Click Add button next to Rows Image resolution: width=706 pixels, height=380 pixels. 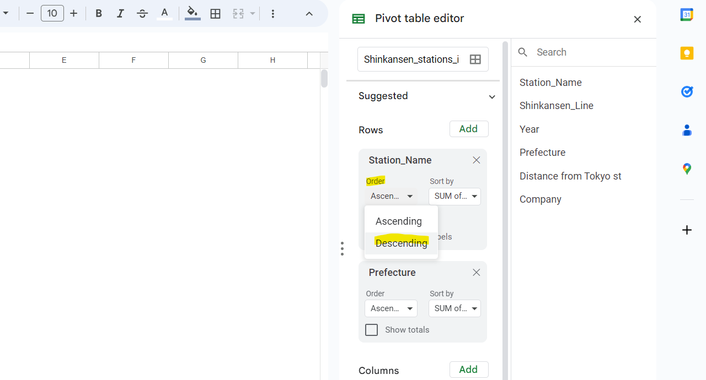tap(468, 129)
